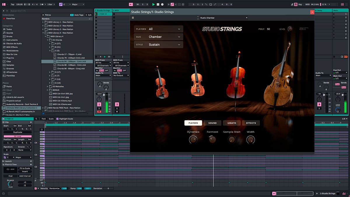Click the Width knob
The height and width of the screenshot is (197, 350).
(251, 140)
